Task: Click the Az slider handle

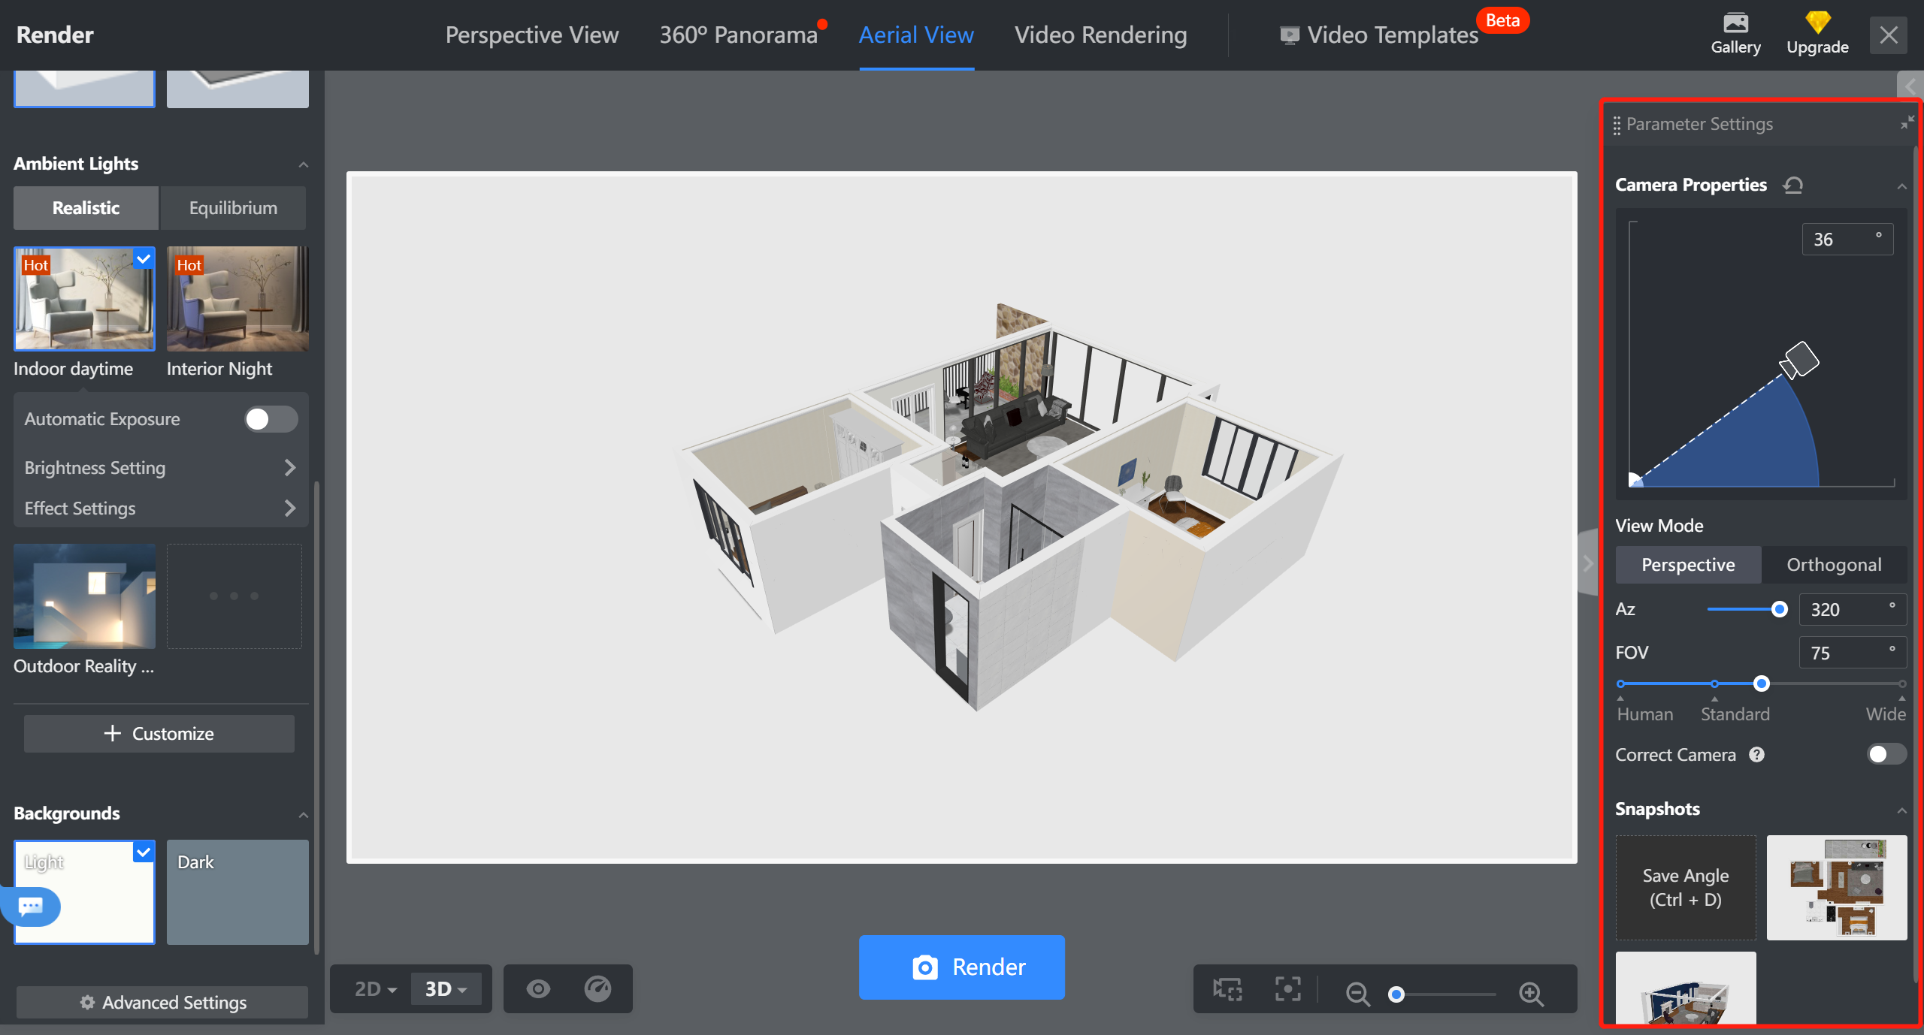Action: [1779, 609]
